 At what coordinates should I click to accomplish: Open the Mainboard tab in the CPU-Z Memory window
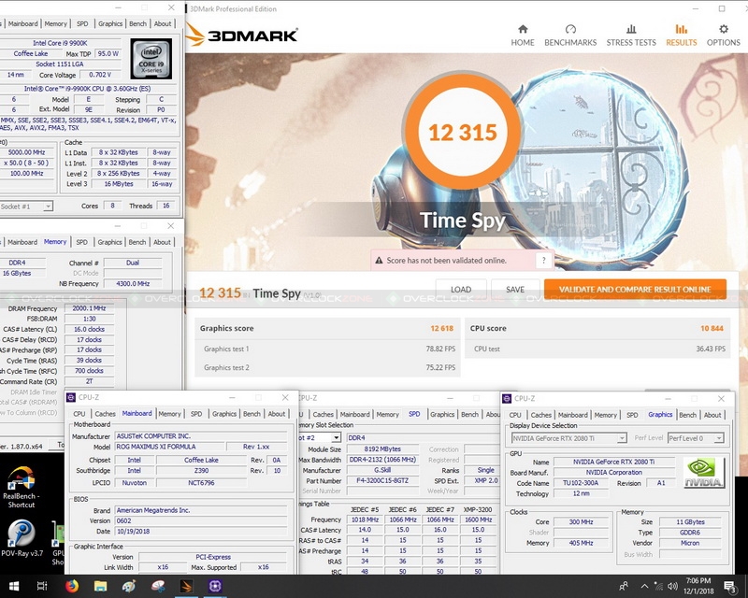[22, 242]
